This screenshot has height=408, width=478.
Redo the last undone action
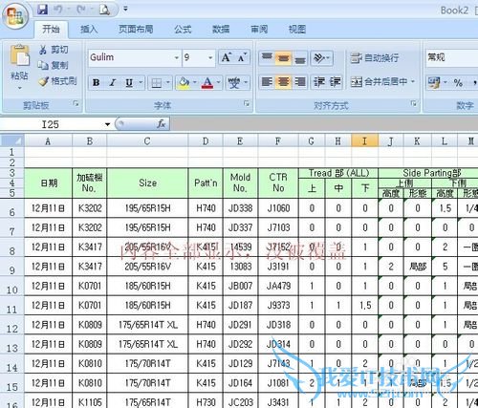coord(81,10)
